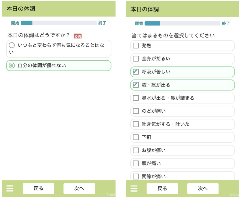Image resolution: width=241 pixels, height=198 pixels.
Task: Uncheck the 呼吸が苦しい checkbox
Action: pyautogui.click(x=136, y=72)
